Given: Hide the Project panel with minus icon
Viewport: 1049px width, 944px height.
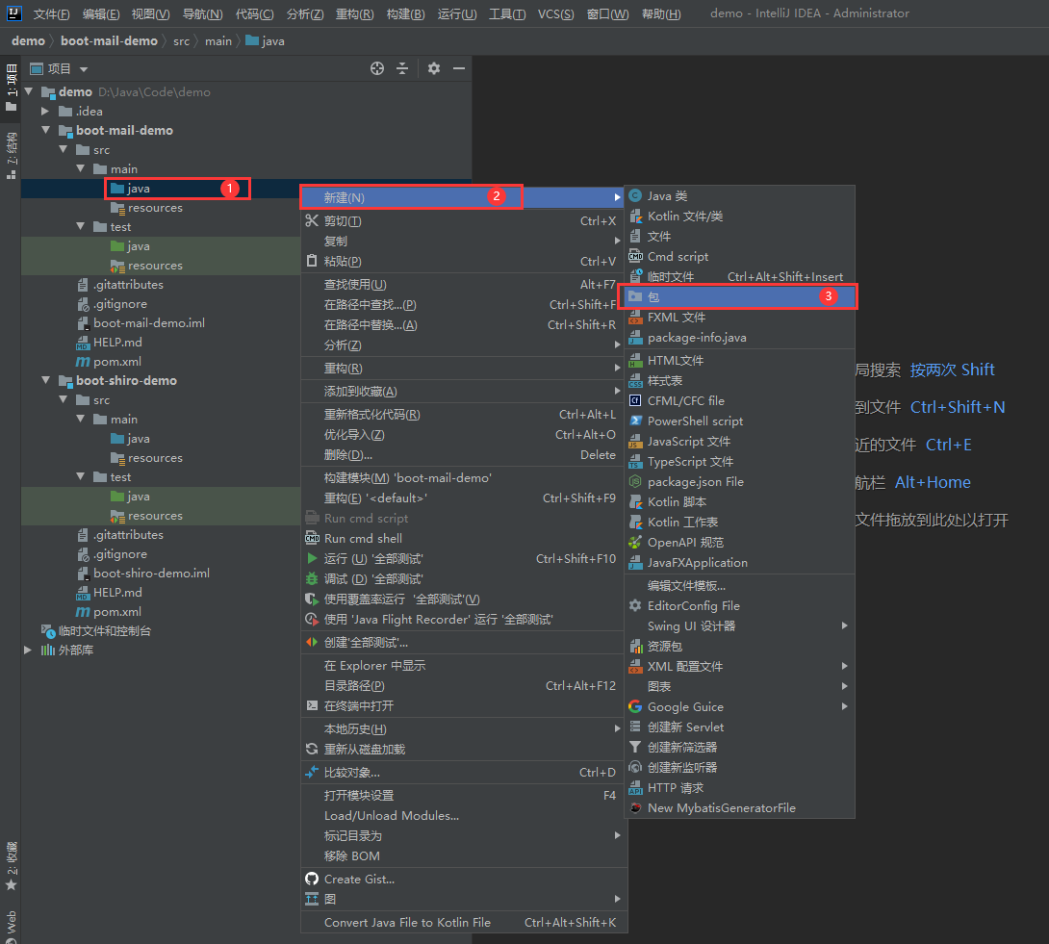Looking at the screenshot, I should (x=459, y=68).
